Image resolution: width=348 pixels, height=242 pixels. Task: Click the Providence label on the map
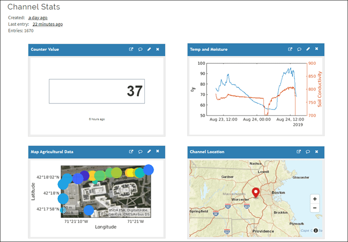(263, 231)
